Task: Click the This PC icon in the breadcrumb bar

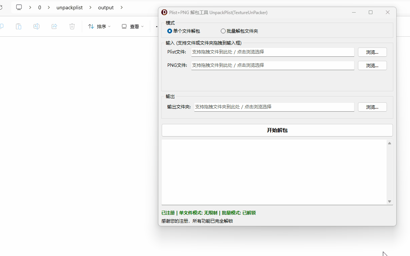Action: tap(19, 7)
